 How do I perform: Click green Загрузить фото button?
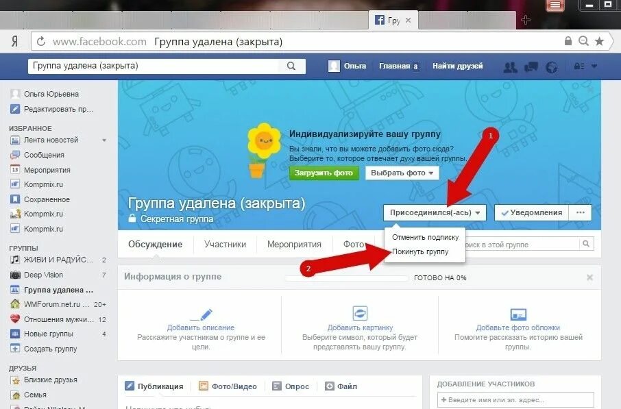click(x=324, y=173)
